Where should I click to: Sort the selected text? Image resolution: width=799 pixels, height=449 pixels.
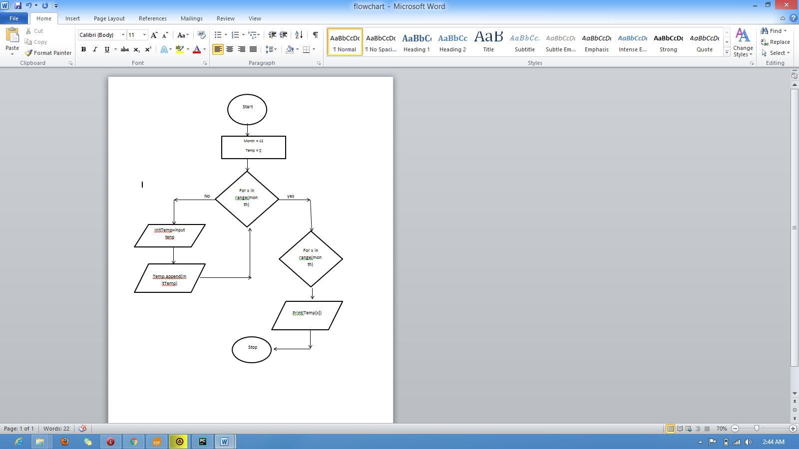(299, 35)
